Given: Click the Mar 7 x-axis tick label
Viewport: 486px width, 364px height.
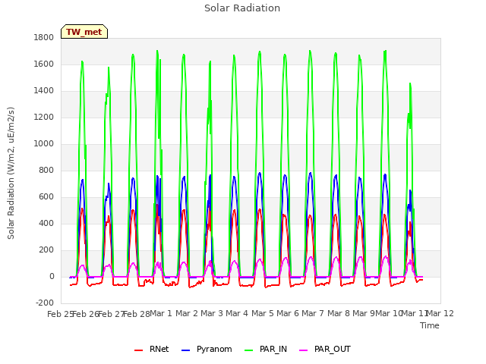Looking at the screenshot, I should pos(313,313).
